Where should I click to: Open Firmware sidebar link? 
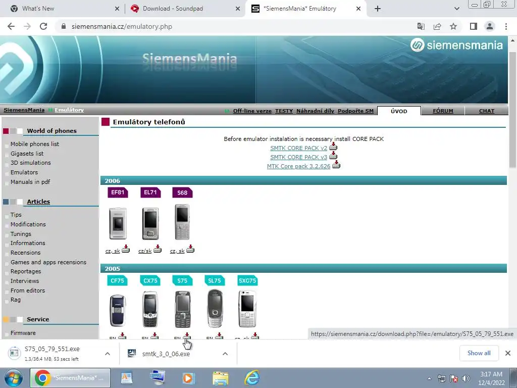coord(23,333)
